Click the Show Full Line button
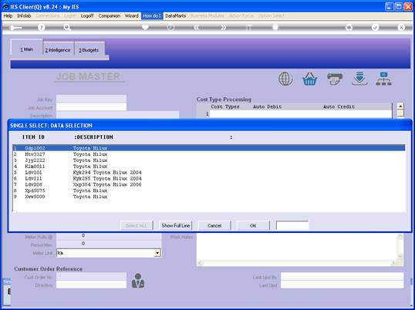Image resolution: width=415 pixels, height=310 pixels. point(175,226)
